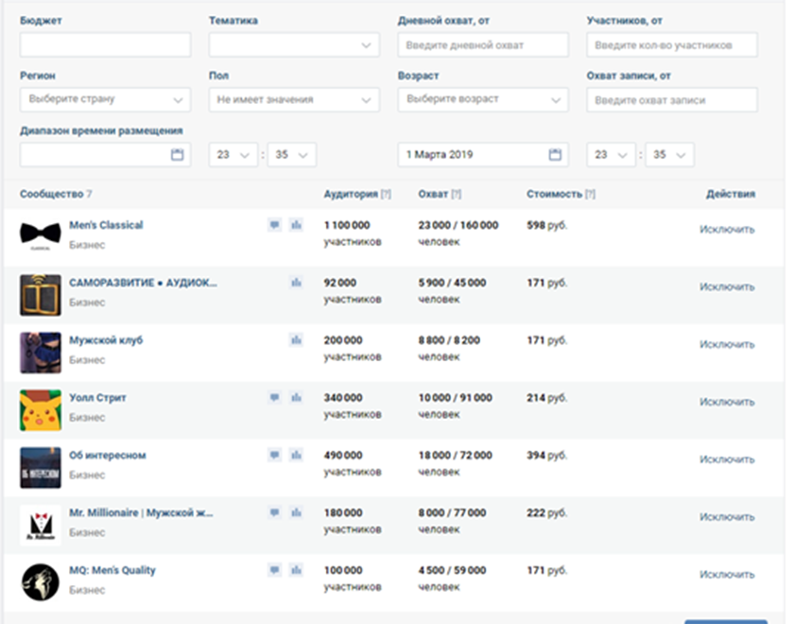Click the САМОРАЗВИТИЕ community avatar thumbnail
This screenshot has height=624, width=812.
[40, 294]
